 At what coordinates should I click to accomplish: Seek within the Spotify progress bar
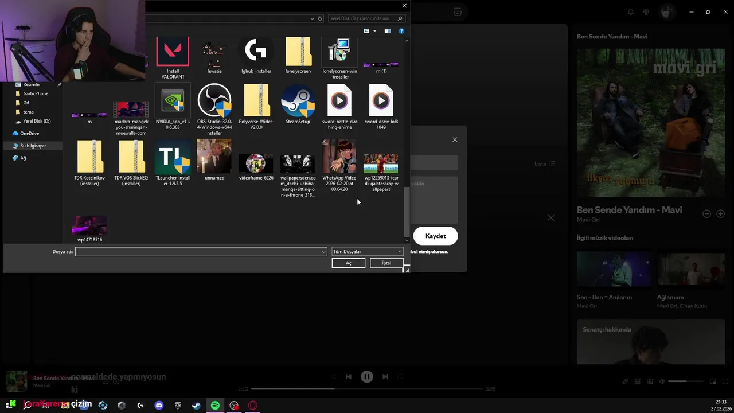pos(367,389)
